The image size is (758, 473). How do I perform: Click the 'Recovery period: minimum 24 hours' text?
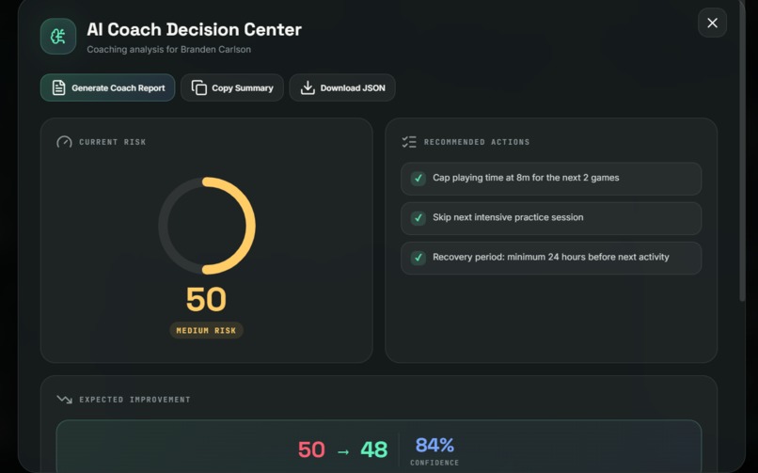coord(551,257)
